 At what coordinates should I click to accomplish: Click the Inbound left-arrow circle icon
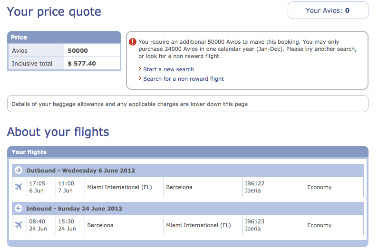[x=19, y=208]
